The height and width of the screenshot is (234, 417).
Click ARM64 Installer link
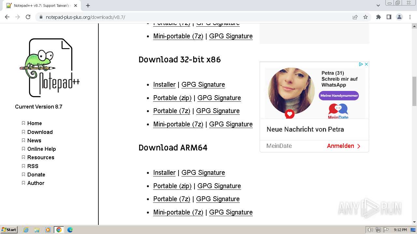click(x=165, y=173)
